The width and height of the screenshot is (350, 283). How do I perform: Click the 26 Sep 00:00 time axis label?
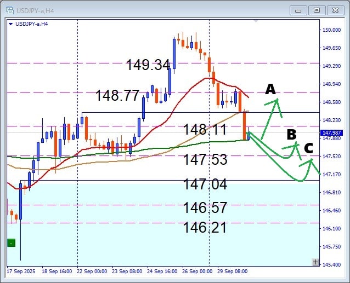coord(196,271)
